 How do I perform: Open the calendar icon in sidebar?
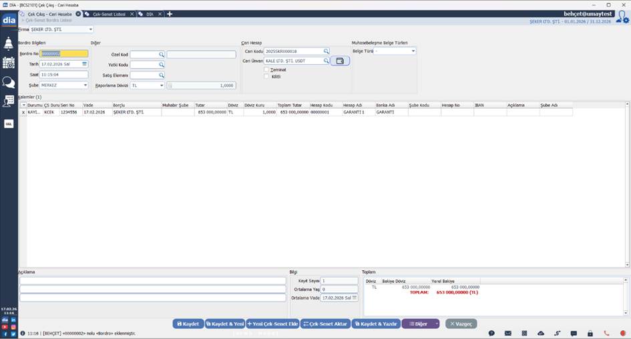(x=9, y=63)
